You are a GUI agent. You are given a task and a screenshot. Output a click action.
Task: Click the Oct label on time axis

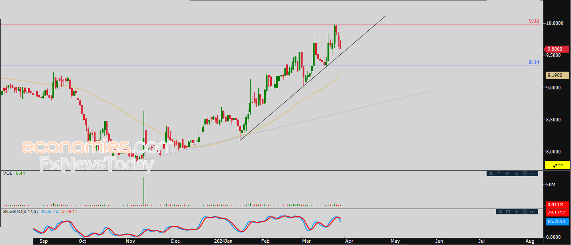click(83, 241)
